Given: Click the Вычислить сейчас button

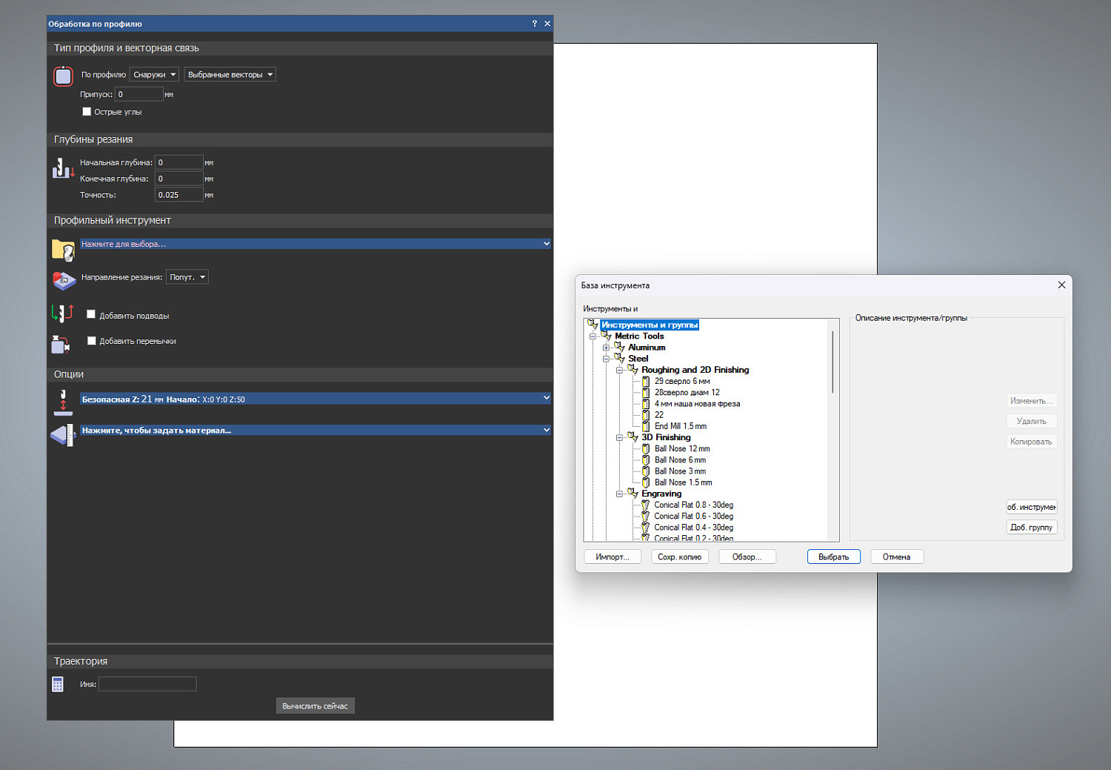Looking at the screenshot, I should (x=315, y=706).
